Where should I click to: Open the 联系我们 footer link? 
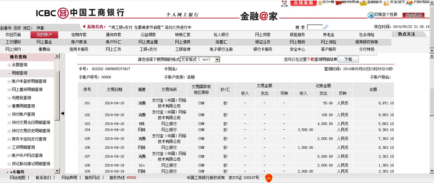pos(43,178)
